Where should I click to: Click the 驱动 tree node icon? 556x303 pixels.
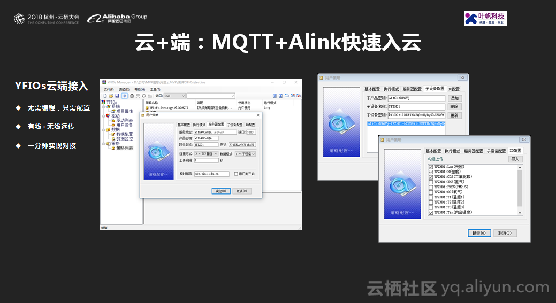click(109, 116)
